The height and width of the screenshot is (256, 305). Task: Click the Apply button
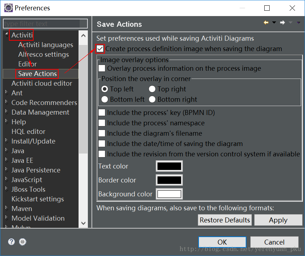[278, 220]
